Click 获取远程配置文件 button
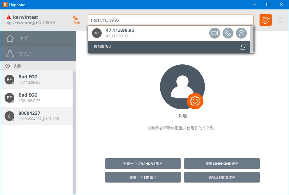Image resolution: width=289 pixels, height=195 pixels. (222, 177)
